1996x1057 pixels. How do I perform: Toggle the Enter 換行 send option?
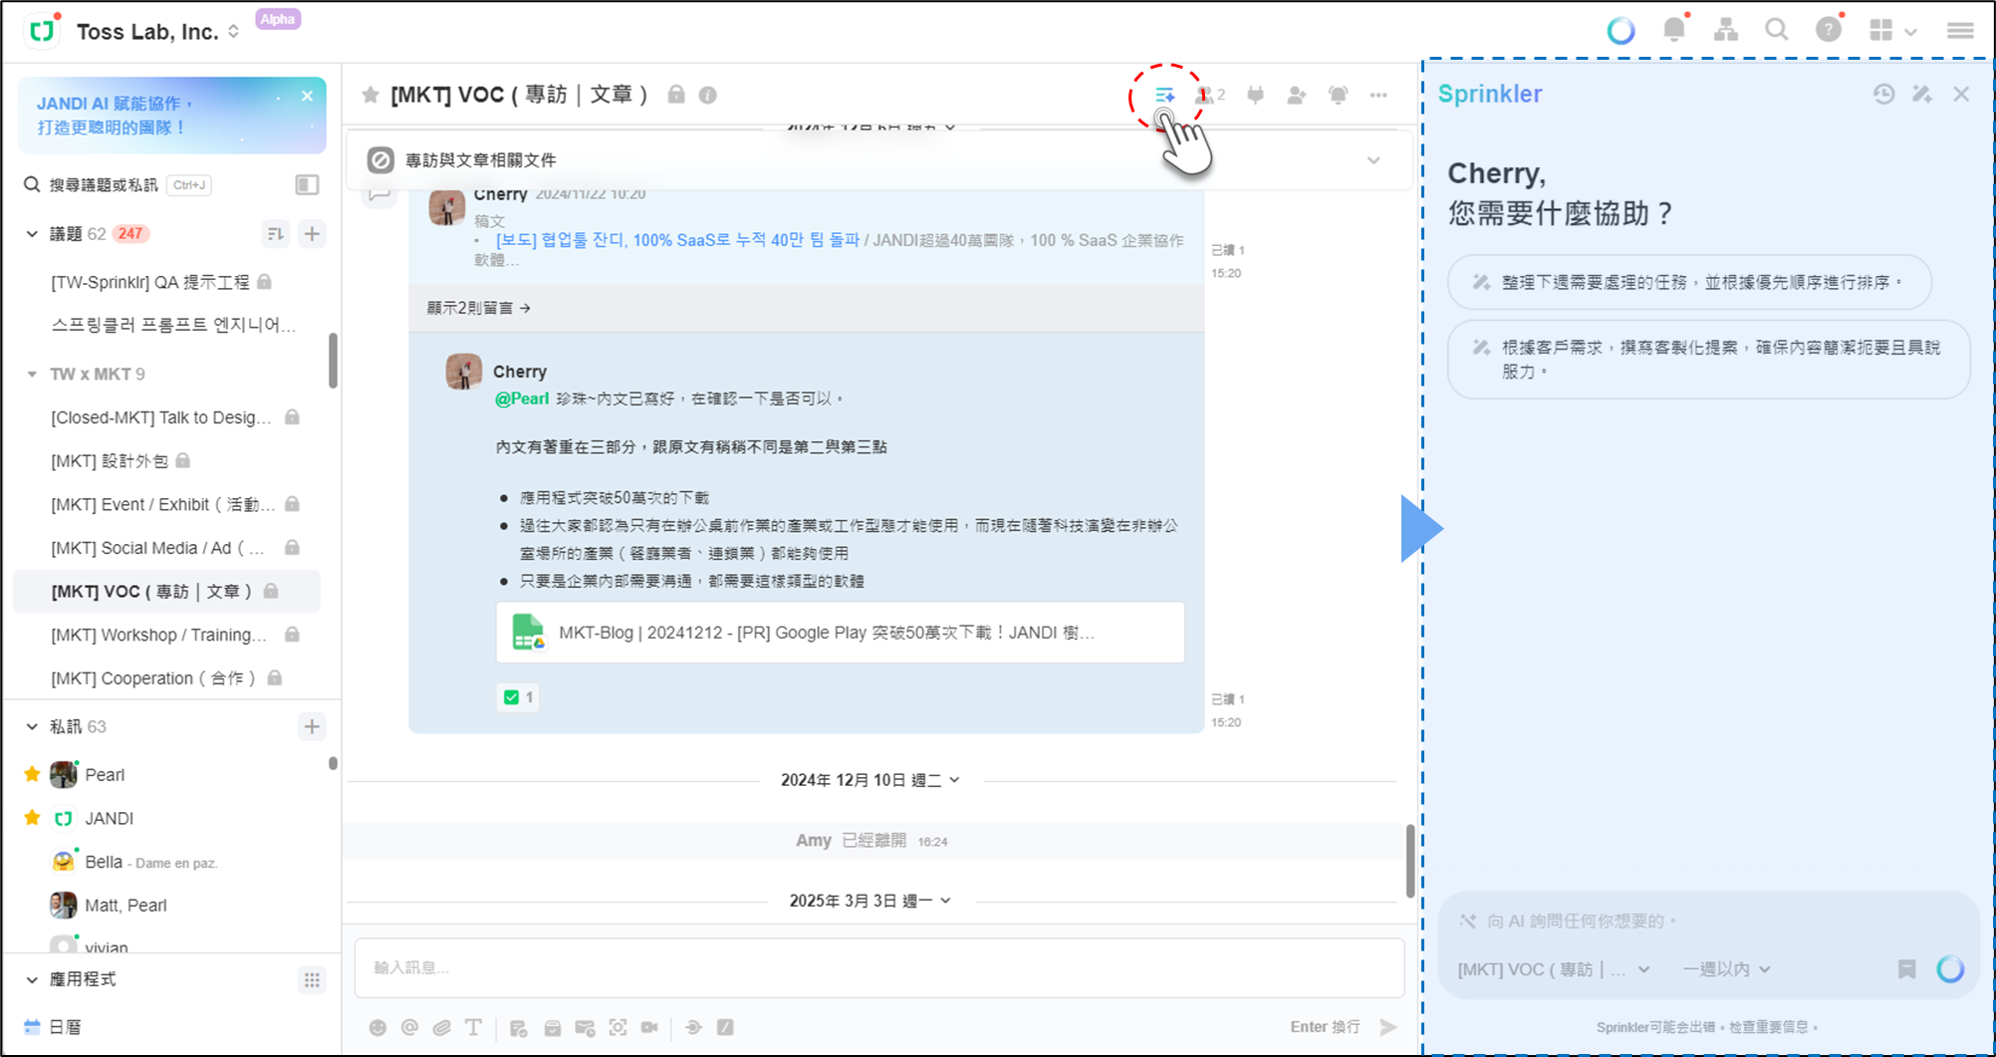(1325, 1027)
